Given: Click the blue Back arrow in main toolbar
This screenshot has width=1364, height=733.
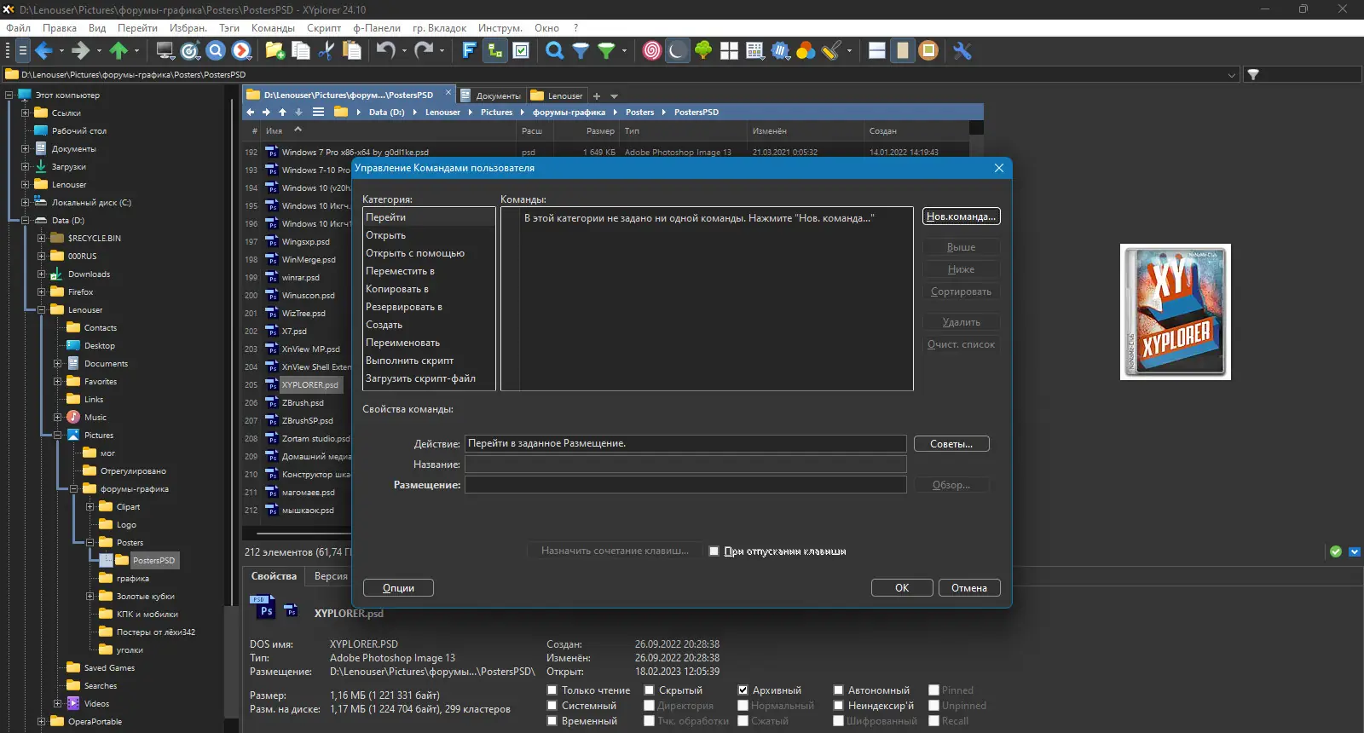Looking at the screenshot, I should [43, 51].
